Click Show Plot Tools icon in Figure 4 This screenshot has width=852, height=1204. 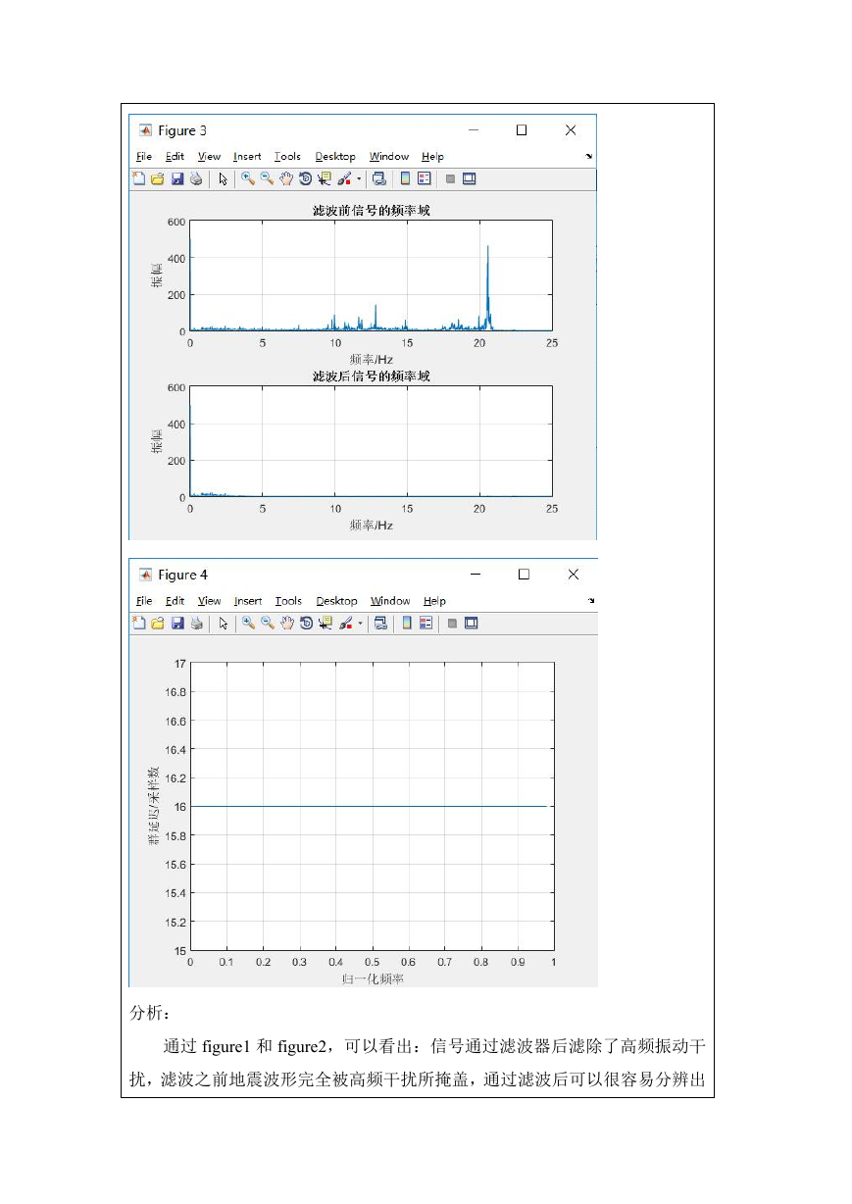471,623
